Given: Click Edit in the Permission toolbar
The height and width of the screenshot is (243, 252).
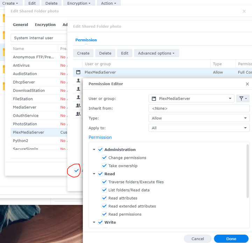Looking at the screenshot, I should pyautogui.click(x=124, y=53).
